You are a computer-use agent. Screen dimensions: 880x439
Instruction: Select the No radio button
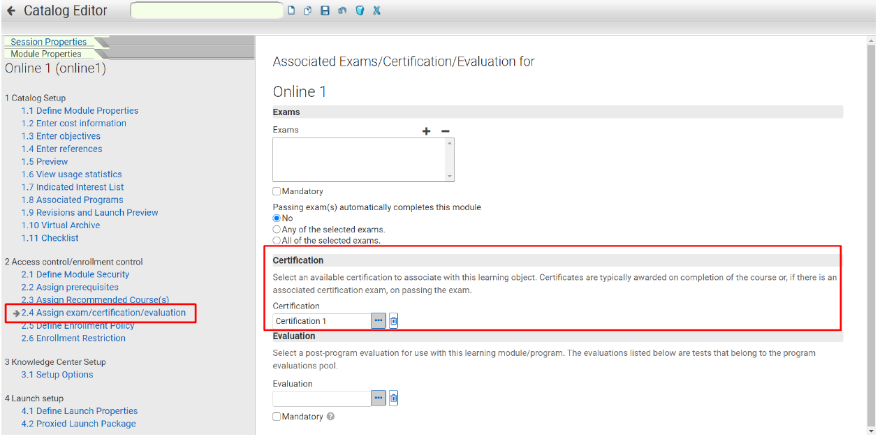(x=277, y=218)
